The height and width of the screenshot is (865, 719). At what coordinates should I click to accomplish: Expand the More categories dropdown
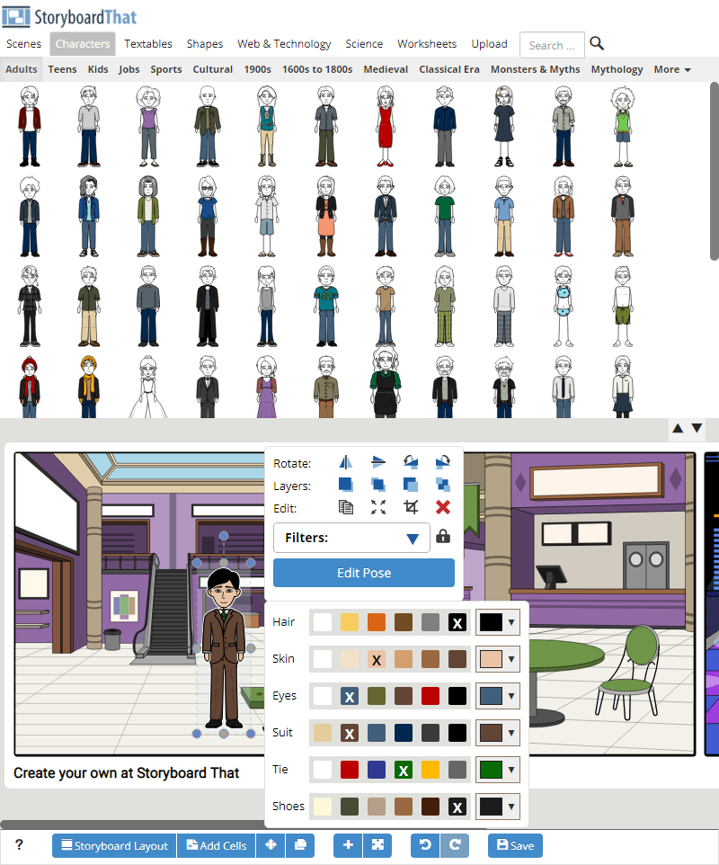[x=672, y=69]
